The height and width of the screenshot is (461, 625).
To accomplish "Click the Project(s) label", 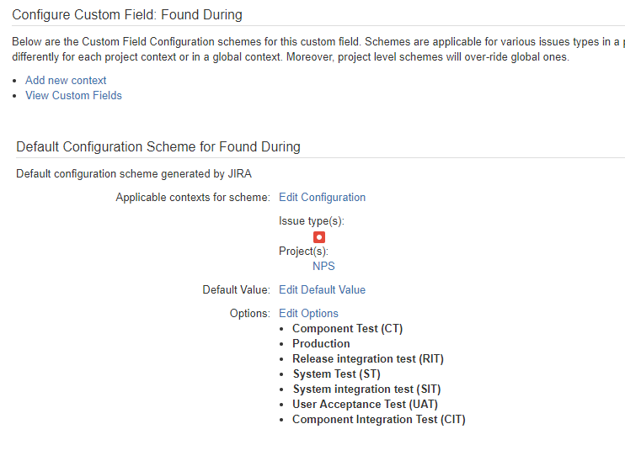I will (303, 252).
